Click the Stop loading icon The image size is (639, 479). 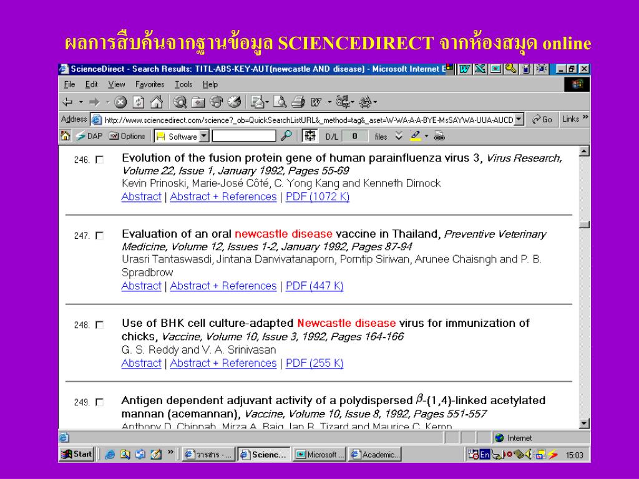tap(120, 102)
